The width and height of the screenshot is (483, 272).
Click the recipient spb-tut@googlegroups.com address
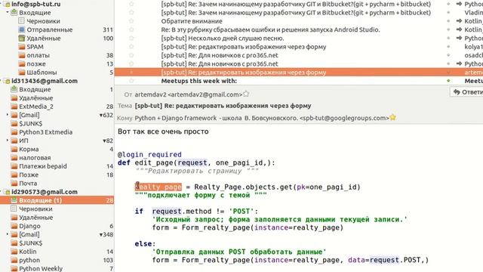[344, 118]
